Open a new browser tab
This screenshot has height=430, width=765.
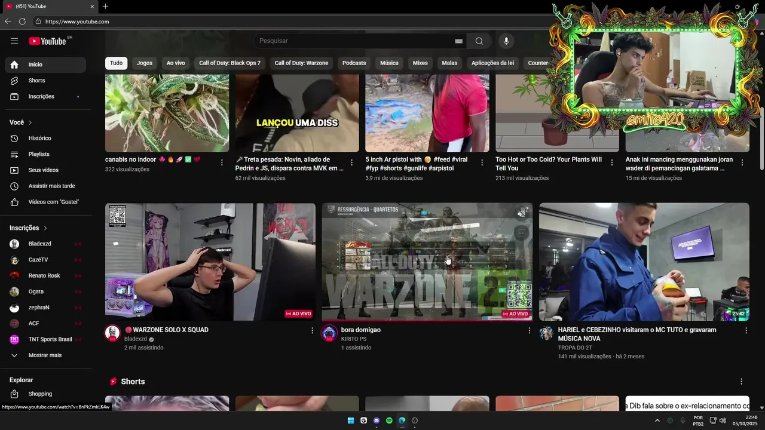[x=105, y=6]
